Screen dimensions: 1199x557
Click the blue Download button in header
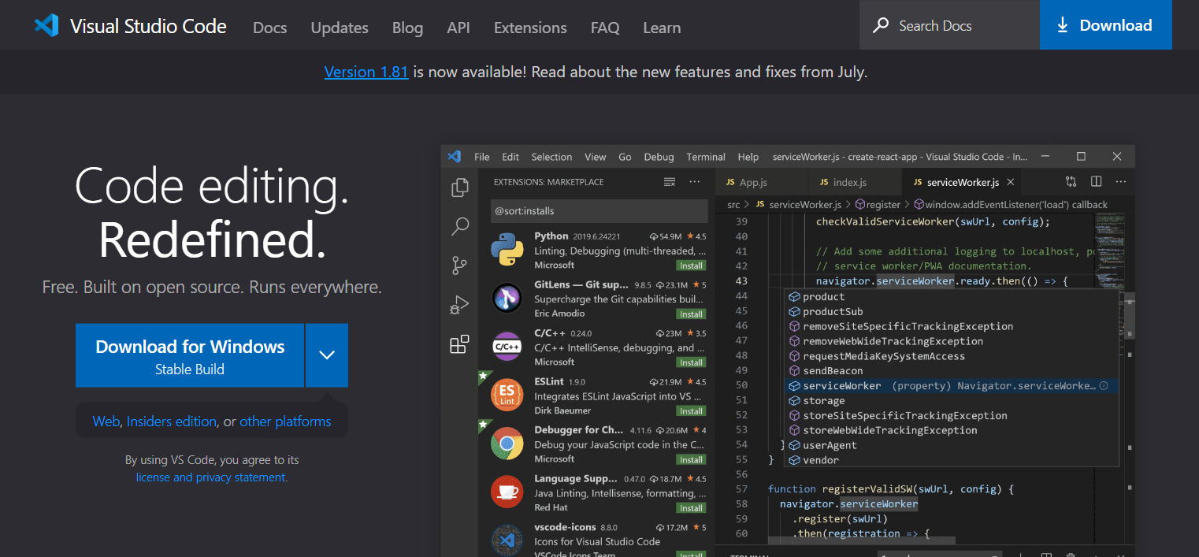1105,25
